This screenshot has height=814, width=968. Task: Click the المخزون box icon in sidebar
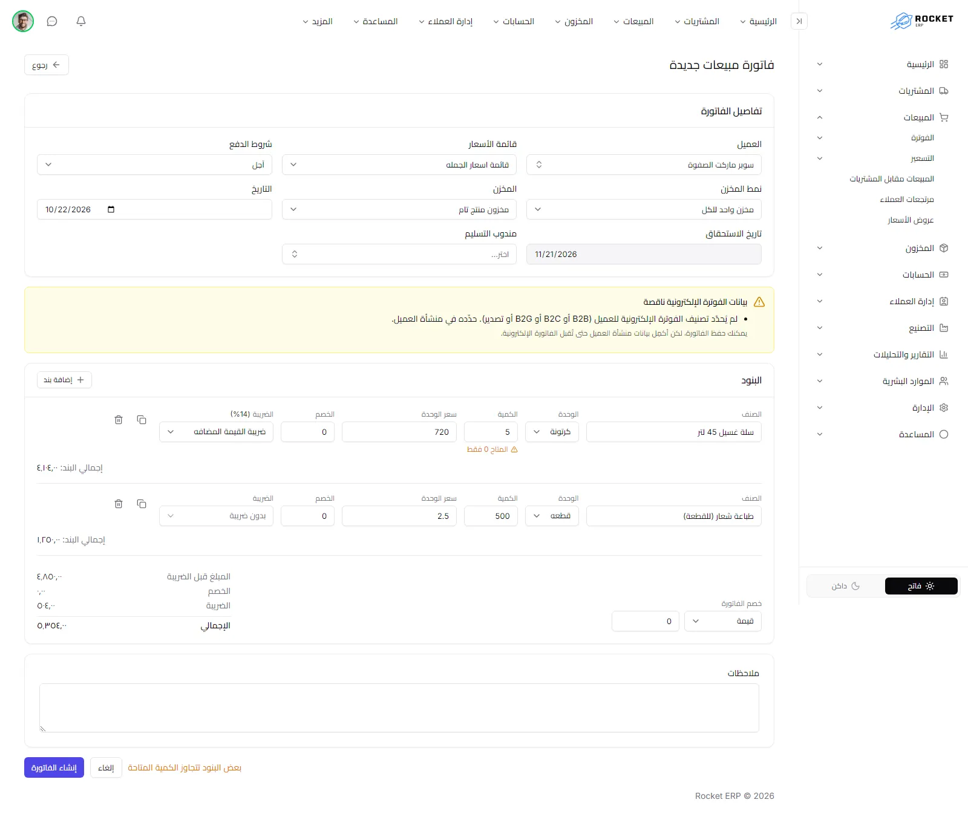click(944, 248)
